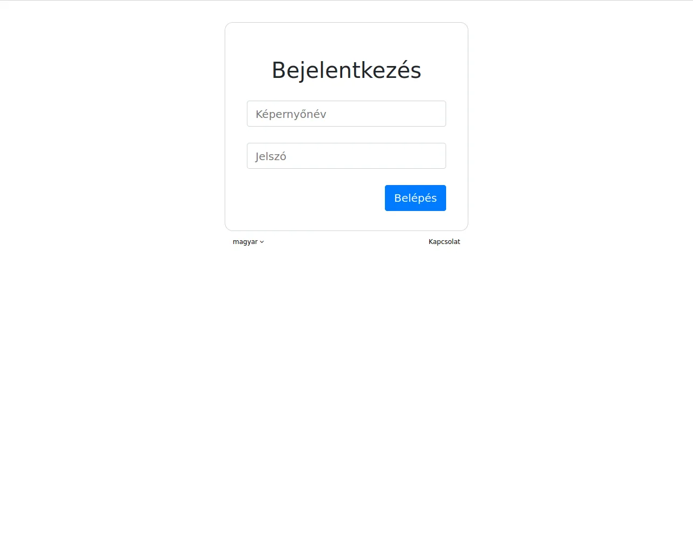This screenshot has width=693, height=554.
Task: Focus the Képernyőnév input field
Action: coord(346,114)
